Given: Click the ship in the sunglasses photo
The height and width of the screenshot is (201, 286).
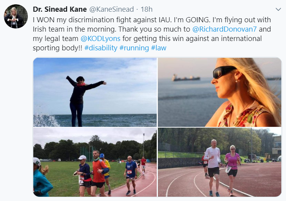Looking at the screenshot, I should (x=186, y=78).
